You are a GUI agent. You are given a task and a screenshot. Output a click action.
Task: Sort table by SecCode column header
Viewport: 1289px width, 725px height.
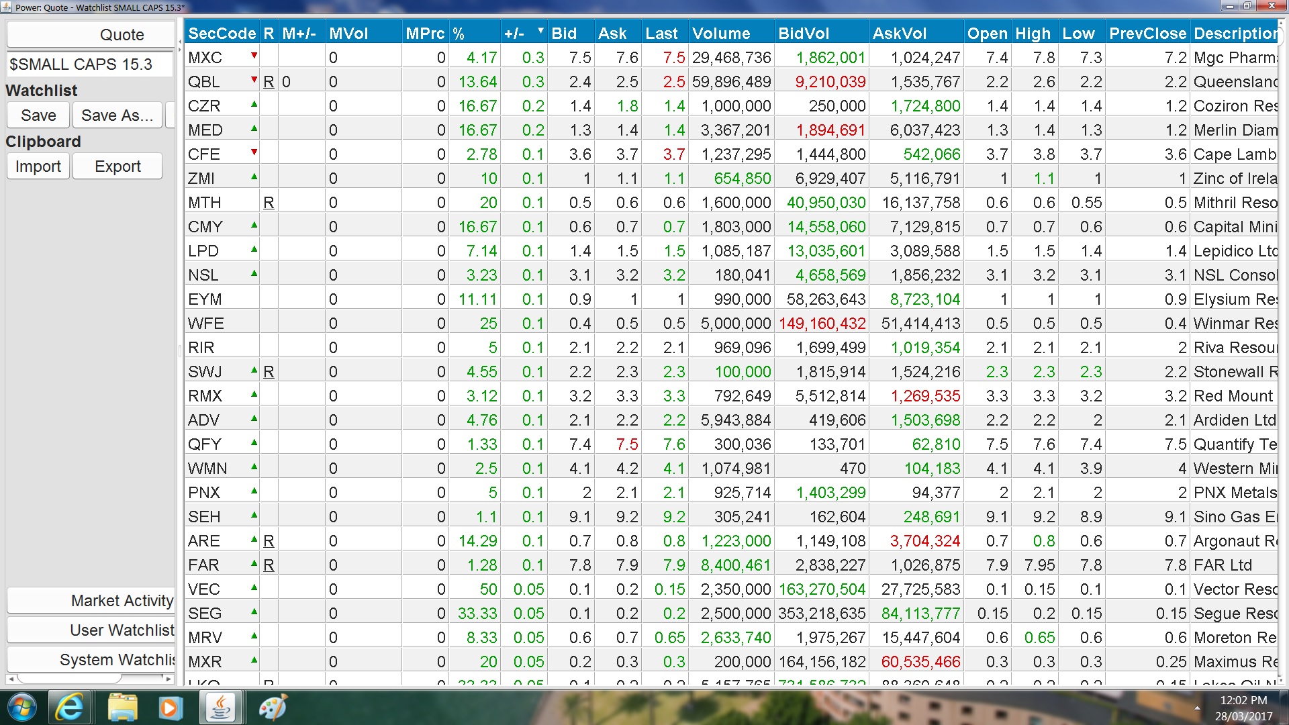click(x=222, y=33)
